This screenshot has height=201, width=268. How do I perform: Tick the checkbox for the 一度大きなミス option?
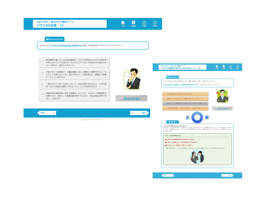click(x=42, y=84)
